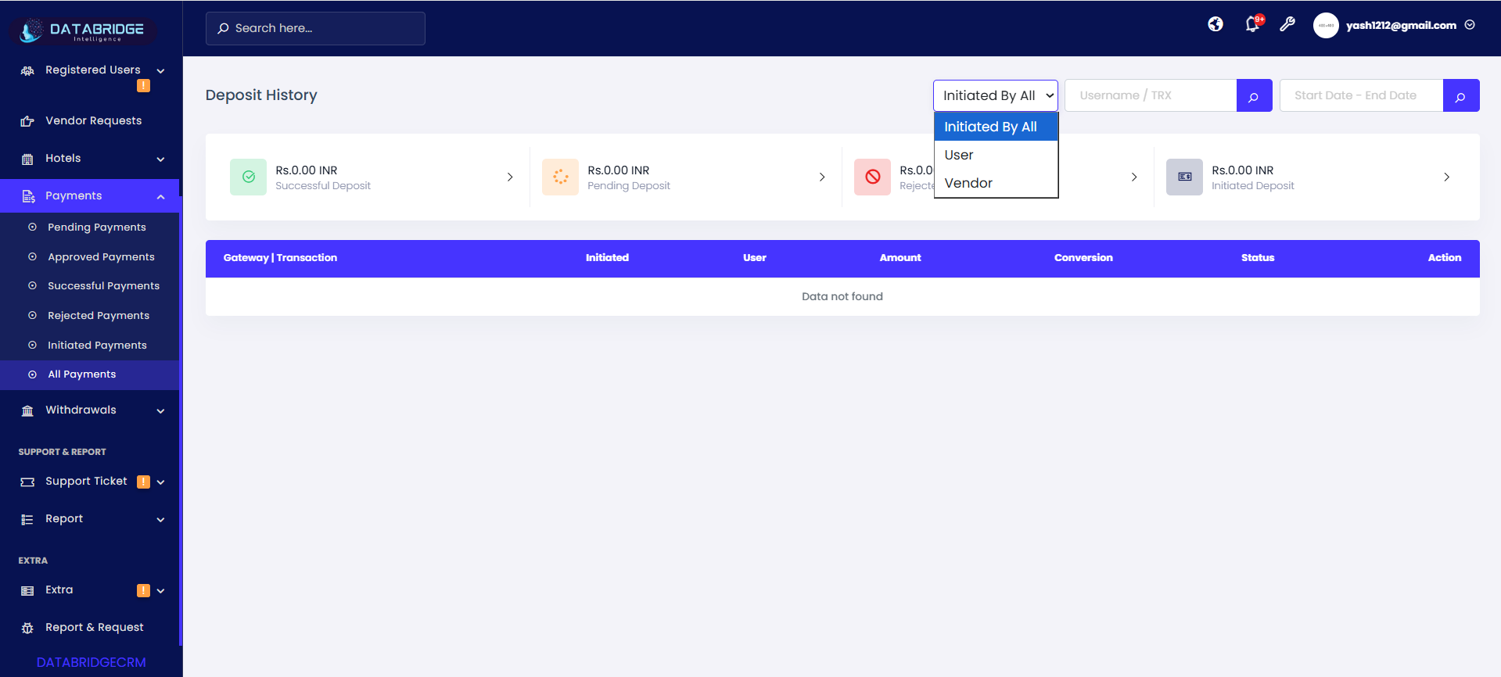Expand the Support Ticket menu chevron
This screenshot has width=1501, height=677.
160,482
